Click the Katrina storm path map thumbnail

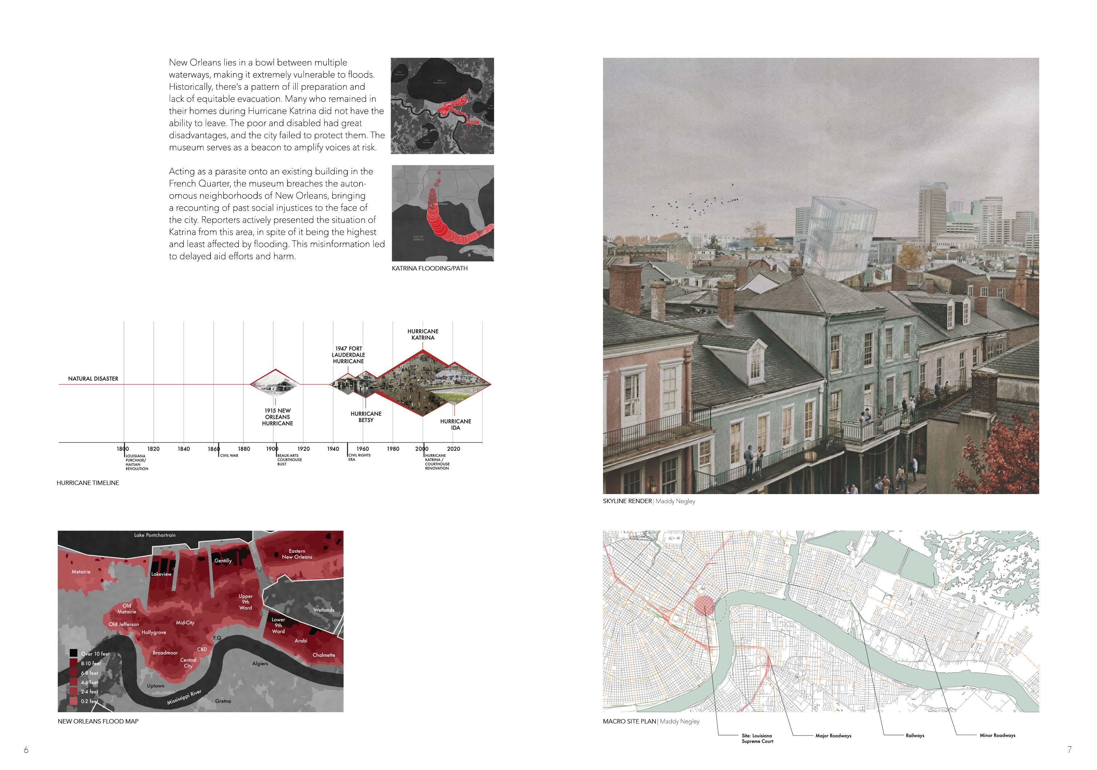pyautogui.click(x=442, y=213)
